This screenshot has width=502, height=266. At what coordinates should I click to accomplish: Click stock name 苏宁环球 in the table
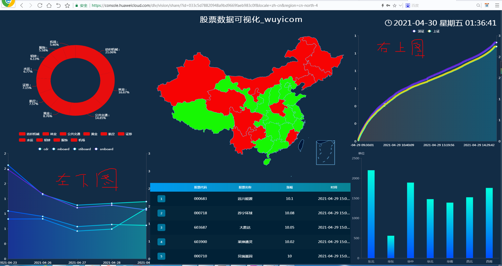click(x=245, y=213)
